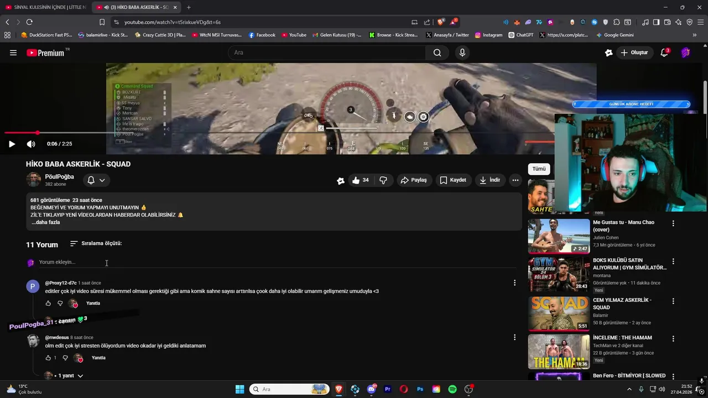
Task: Like the video with 34 likes
Action: (x=360, y=180)
